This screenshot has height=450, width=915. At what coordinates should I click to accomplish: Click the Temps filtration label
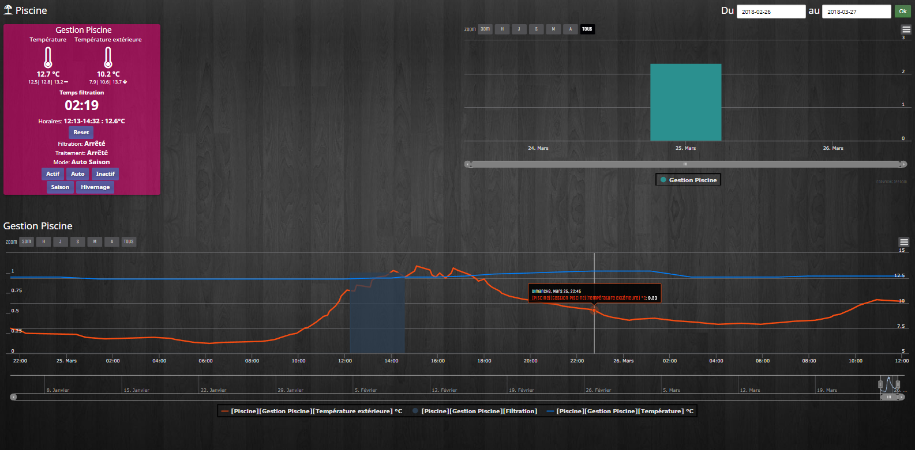81,92
